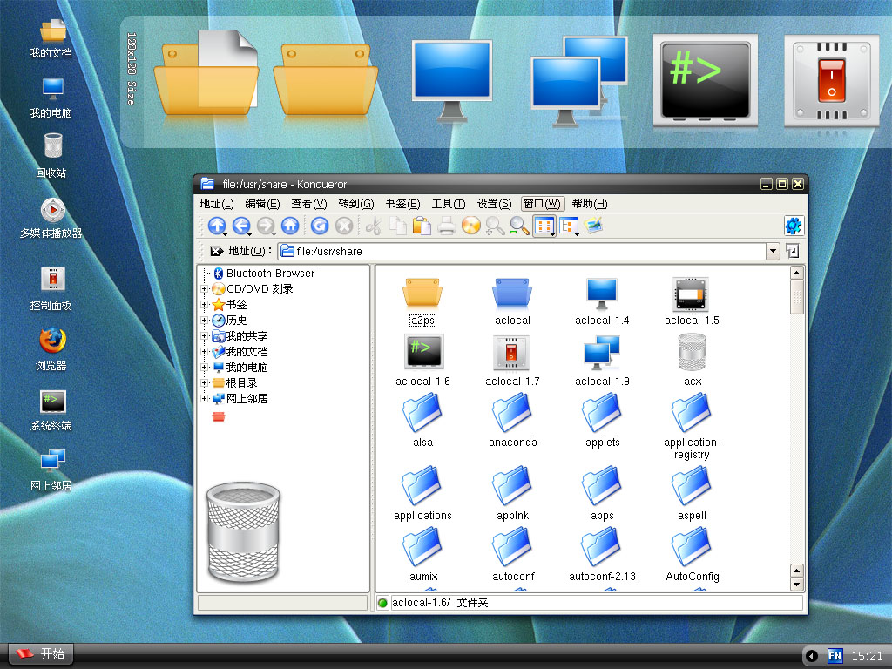
Task: Expand the 我的文档 tree node
Action: (x=204, y=352)
